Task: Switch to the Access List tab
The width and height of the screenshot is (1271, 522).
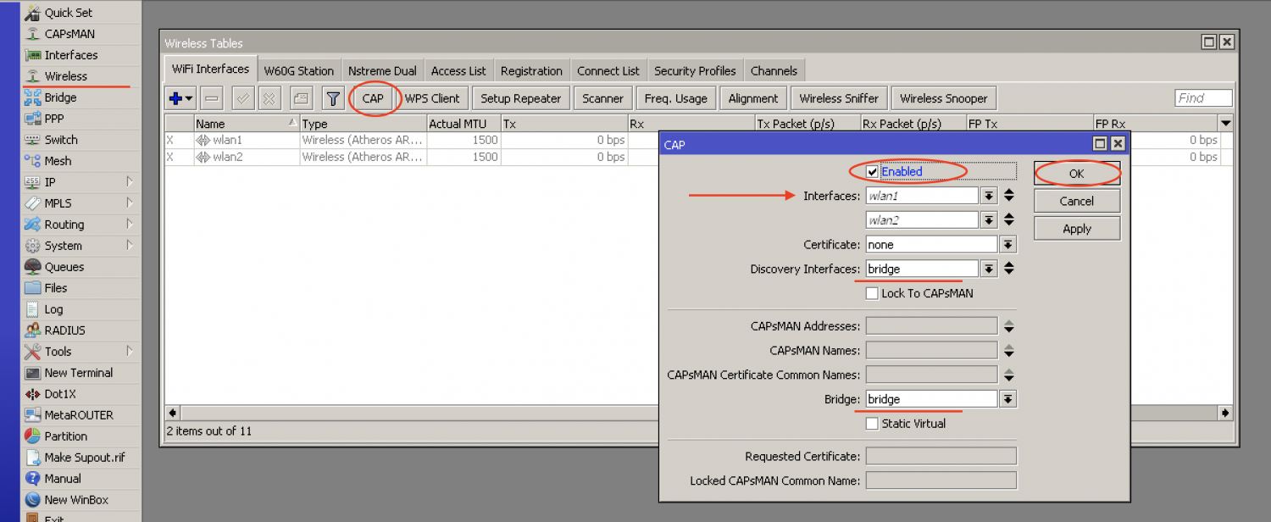Action: tap(458, 71)
